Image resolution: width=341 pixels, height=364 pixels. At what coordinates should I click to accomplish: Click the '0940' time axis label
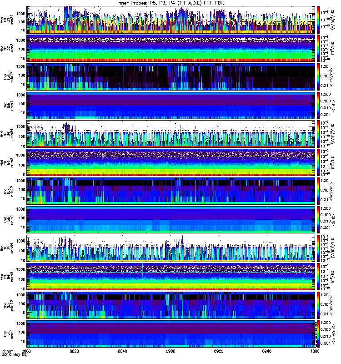[267, 351]
